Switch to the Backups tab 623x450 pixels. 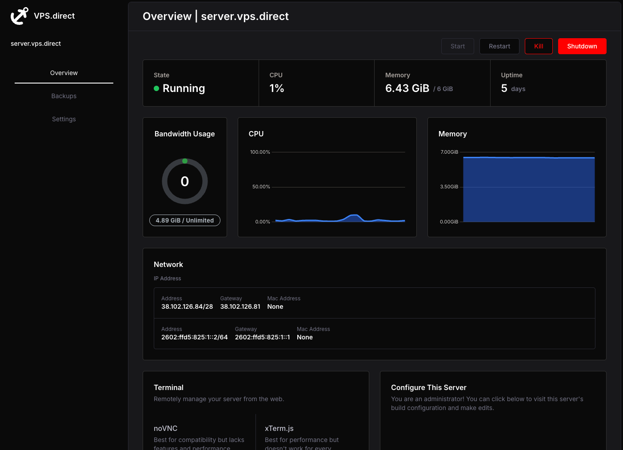(64, 96)
